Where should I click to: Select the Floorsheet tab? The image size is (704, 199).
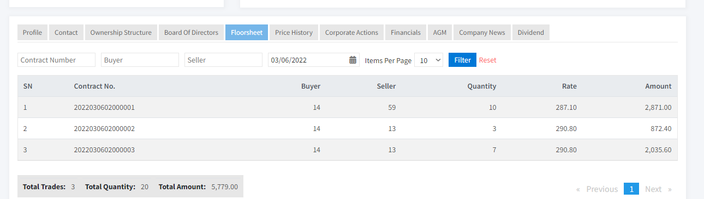pyautogui.click(x=247, y=33)
